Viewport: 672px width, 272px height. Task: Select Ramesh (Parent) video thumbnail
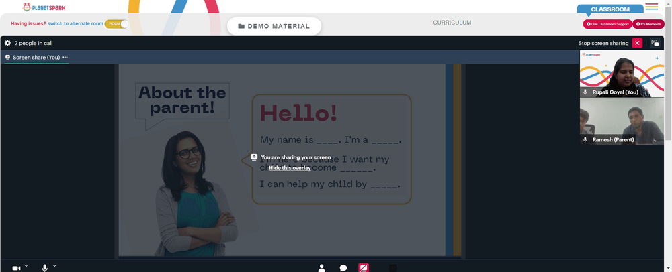[622, 121]
